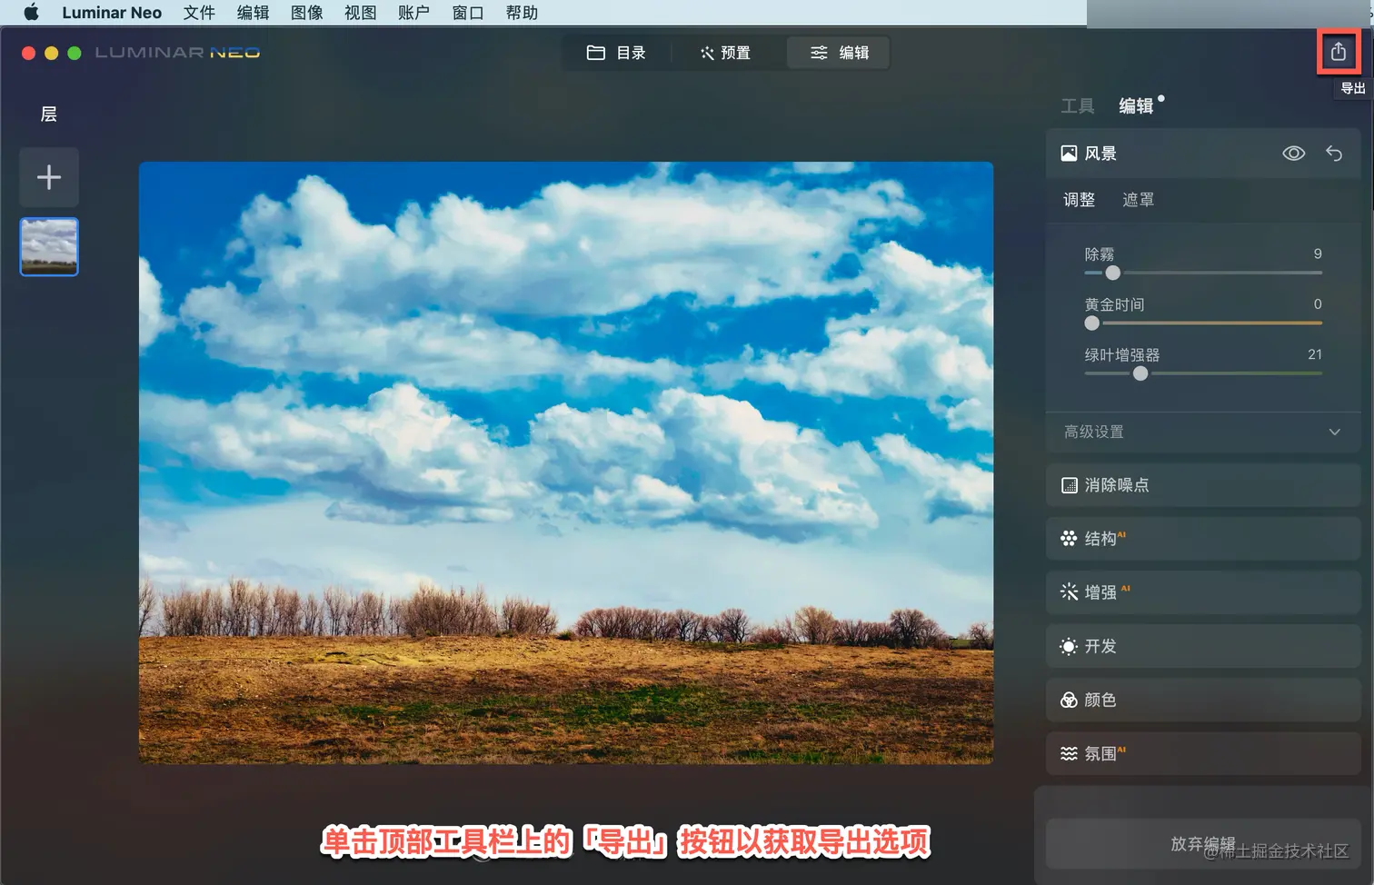Open the 氛围 AI (Atmosphere) tool
This screenshot has width=1374, height=885.
click(1202, 753)
